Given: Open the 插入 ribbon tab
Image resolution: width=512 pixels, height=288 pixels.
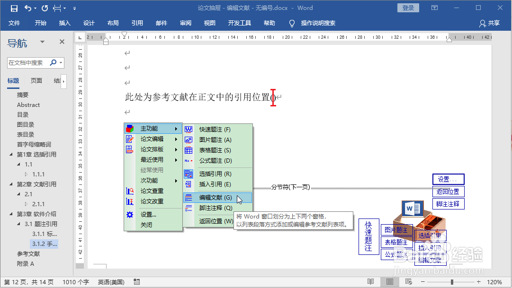Looking at the screenshot, I should [65, 23].
